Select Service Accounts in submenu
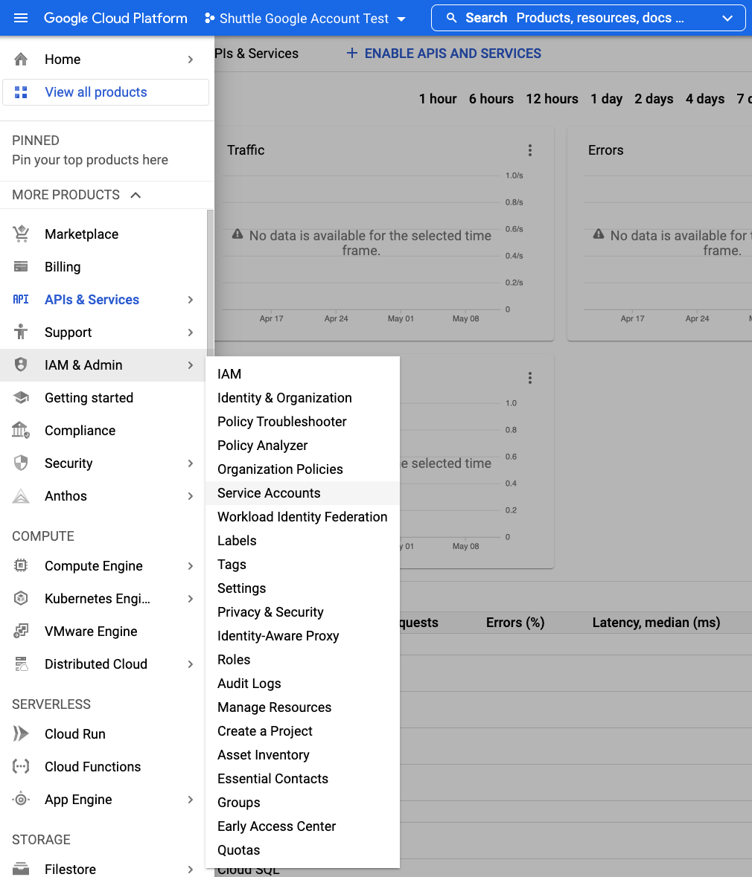This screenshot has width=752, height=877. 302,492
